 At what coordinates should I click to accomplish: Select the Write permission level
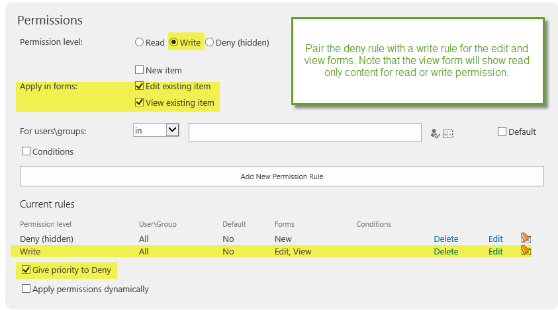click(x=173, y=42)
